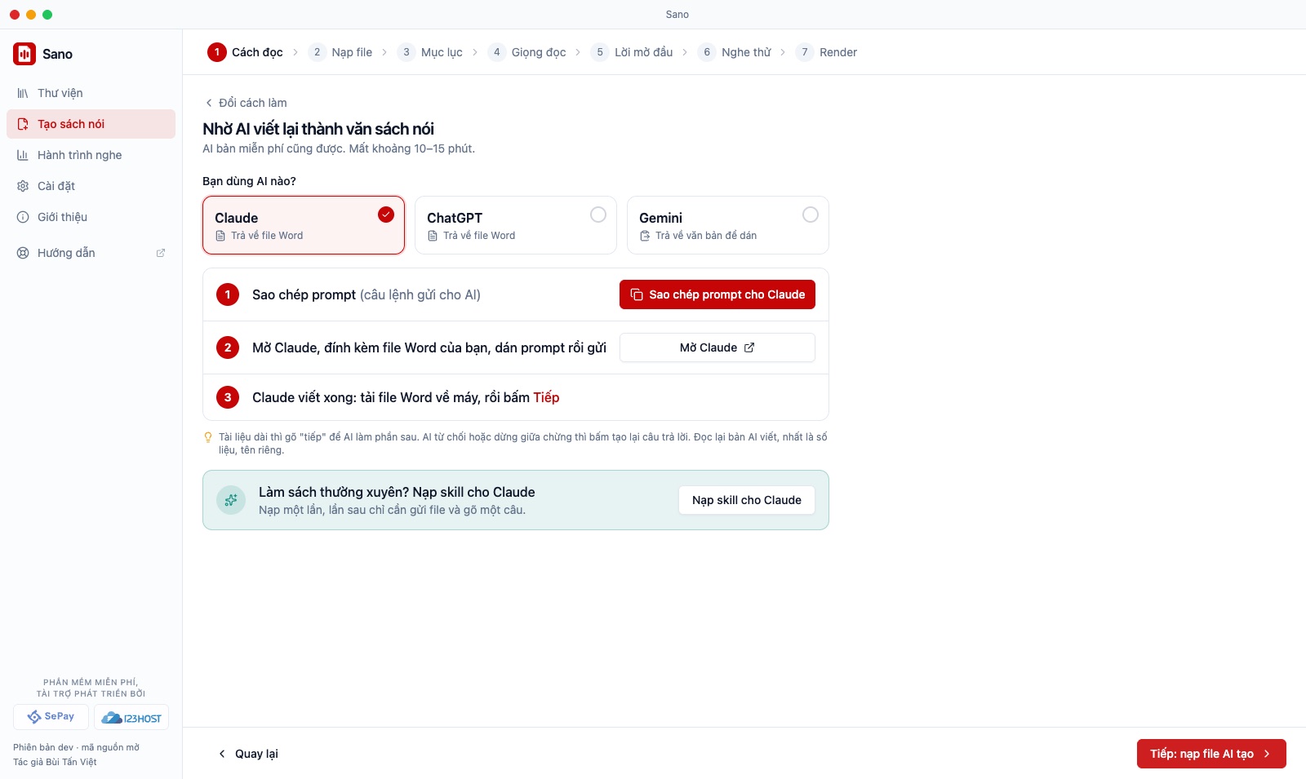This screenshot has width=1306, height=779.
Task: Click the sparkle icon in the skill banner
Action: pyautogui.click(x=231, y=500)
